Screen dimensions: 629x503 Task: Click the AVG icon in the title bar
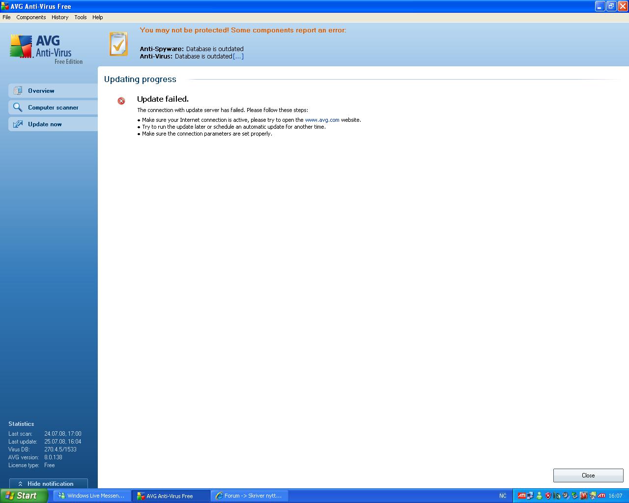(x=5, y=6)
